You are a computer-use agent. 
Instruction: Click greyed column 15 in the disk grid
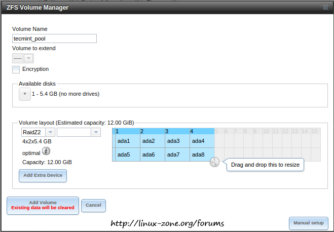tap(314, 131)
